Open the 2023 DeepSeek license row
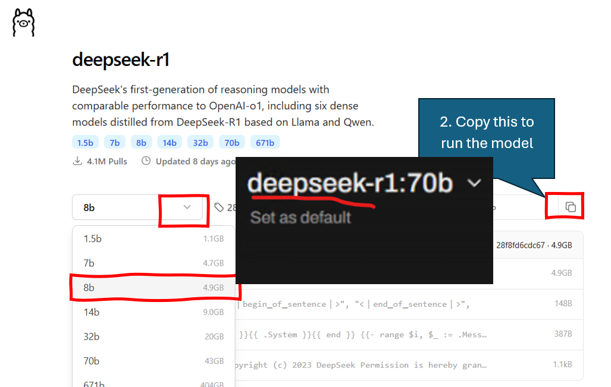This screenshot has width=611, height=387. (409, 365)
